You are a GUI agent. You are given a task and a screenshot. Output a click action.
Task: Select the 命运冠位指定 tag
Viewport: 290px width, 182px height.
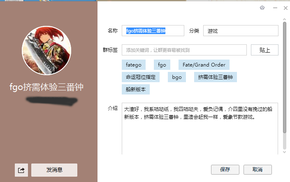point(141,77)
